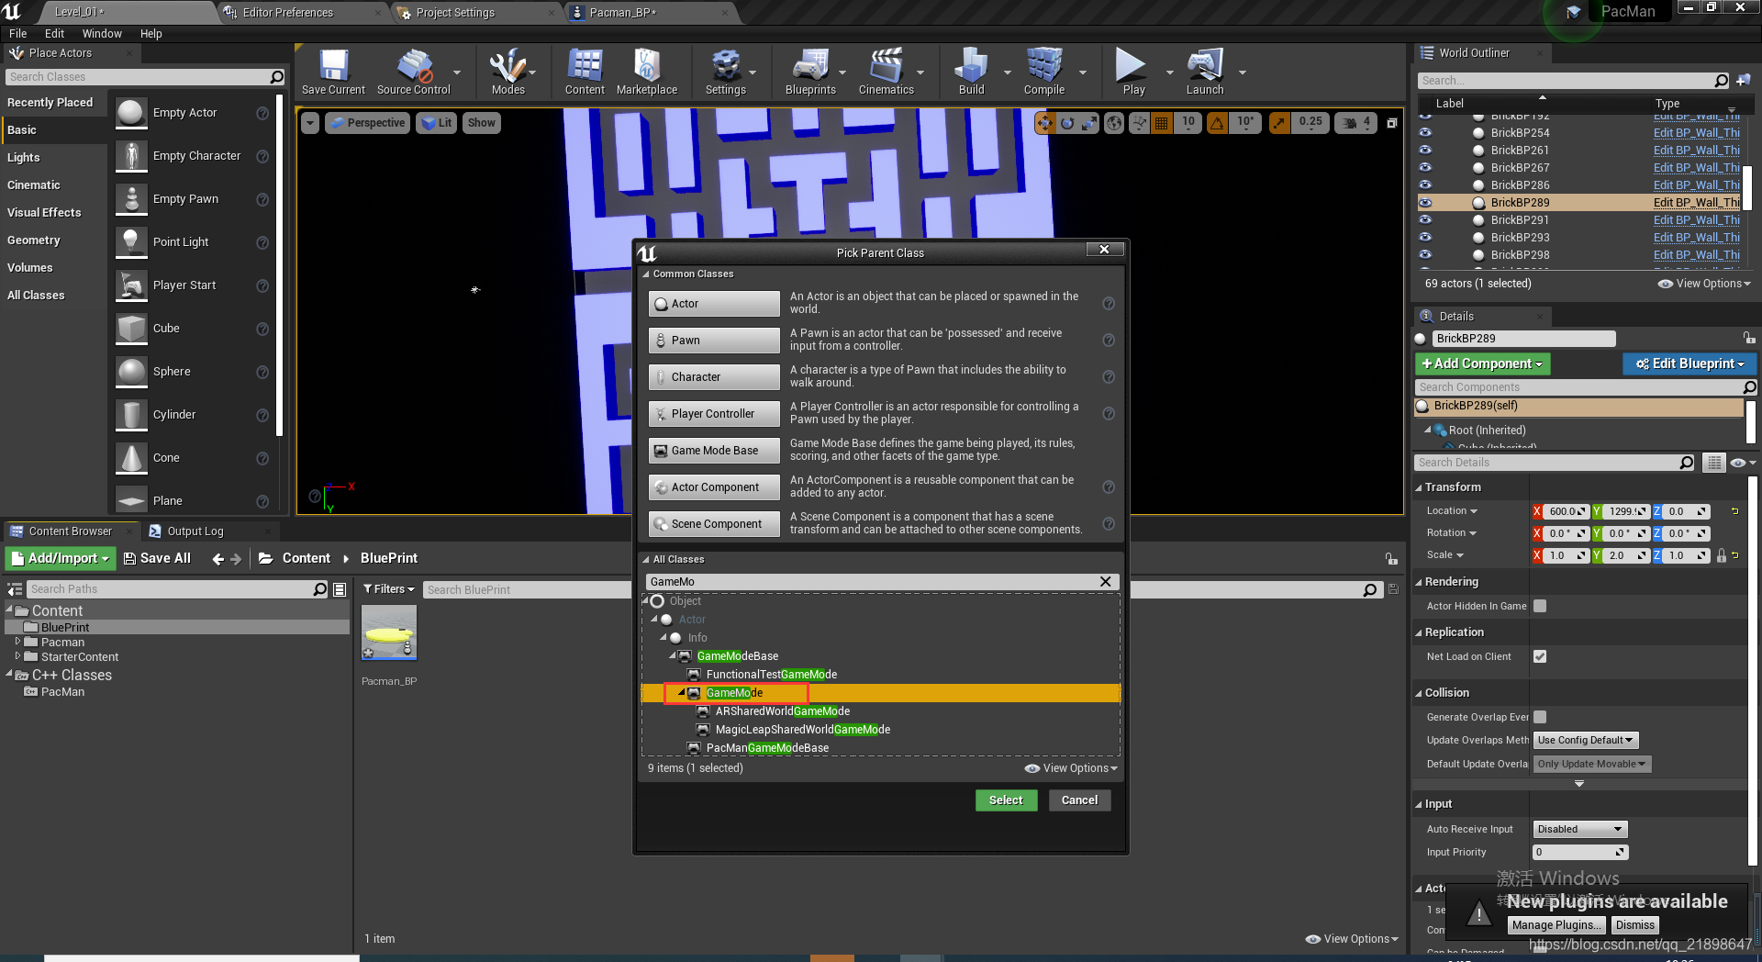Image resolution: width=1762 pixels, height=962 pixels.
Task: Collapse the GameMode class tree node
Action: point(681,693)
